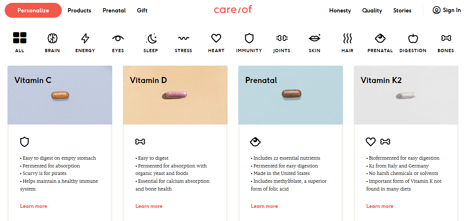Open the Honesty navigation item
The width and height of the screenshot is (467, 221).
pyautogui.click(x=340, y=10)
